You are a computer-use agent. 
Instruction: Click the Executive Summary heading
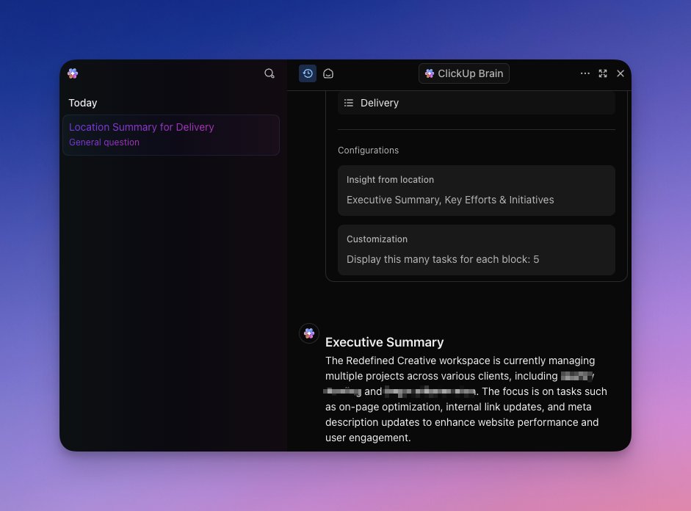(384, 342)
